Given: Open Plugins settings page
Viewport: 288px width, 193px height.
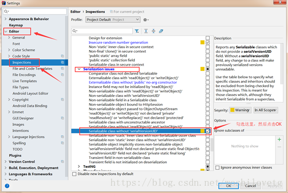Looking at the screenshot, I should pos(15,155).
